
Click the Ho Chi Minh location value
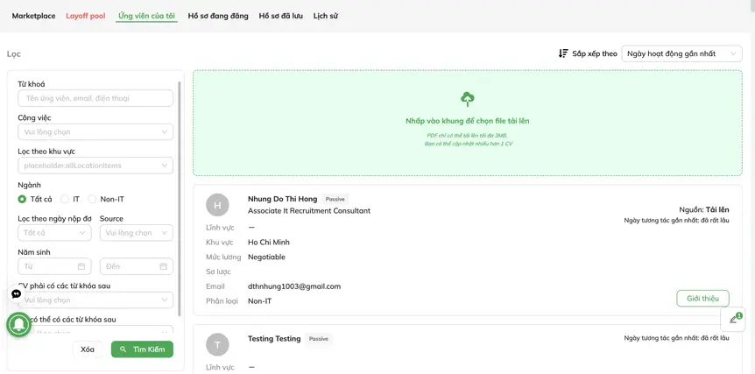[x=269, y=242]
